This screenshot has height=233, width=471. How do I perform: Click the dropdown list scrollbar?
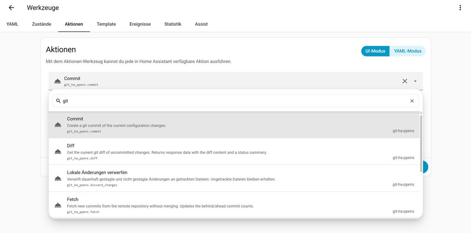click(421, 142)
